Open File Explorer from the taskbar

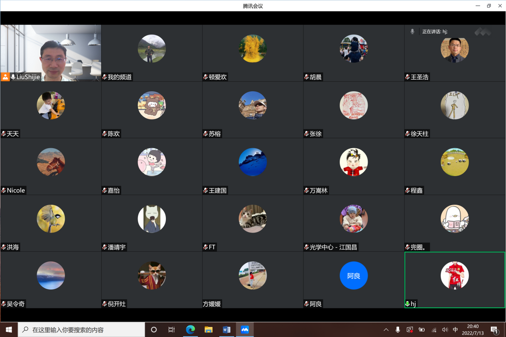pyautogui.click(x=209, y=330)
